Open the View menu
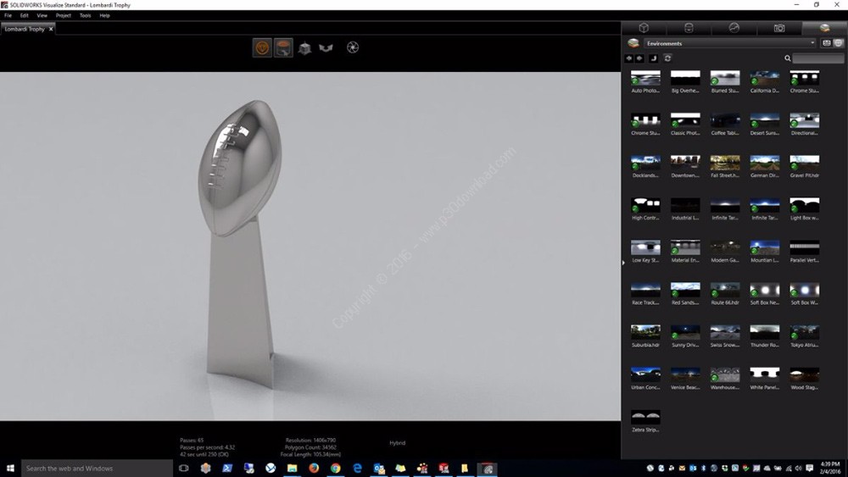 tap(42, 15)
